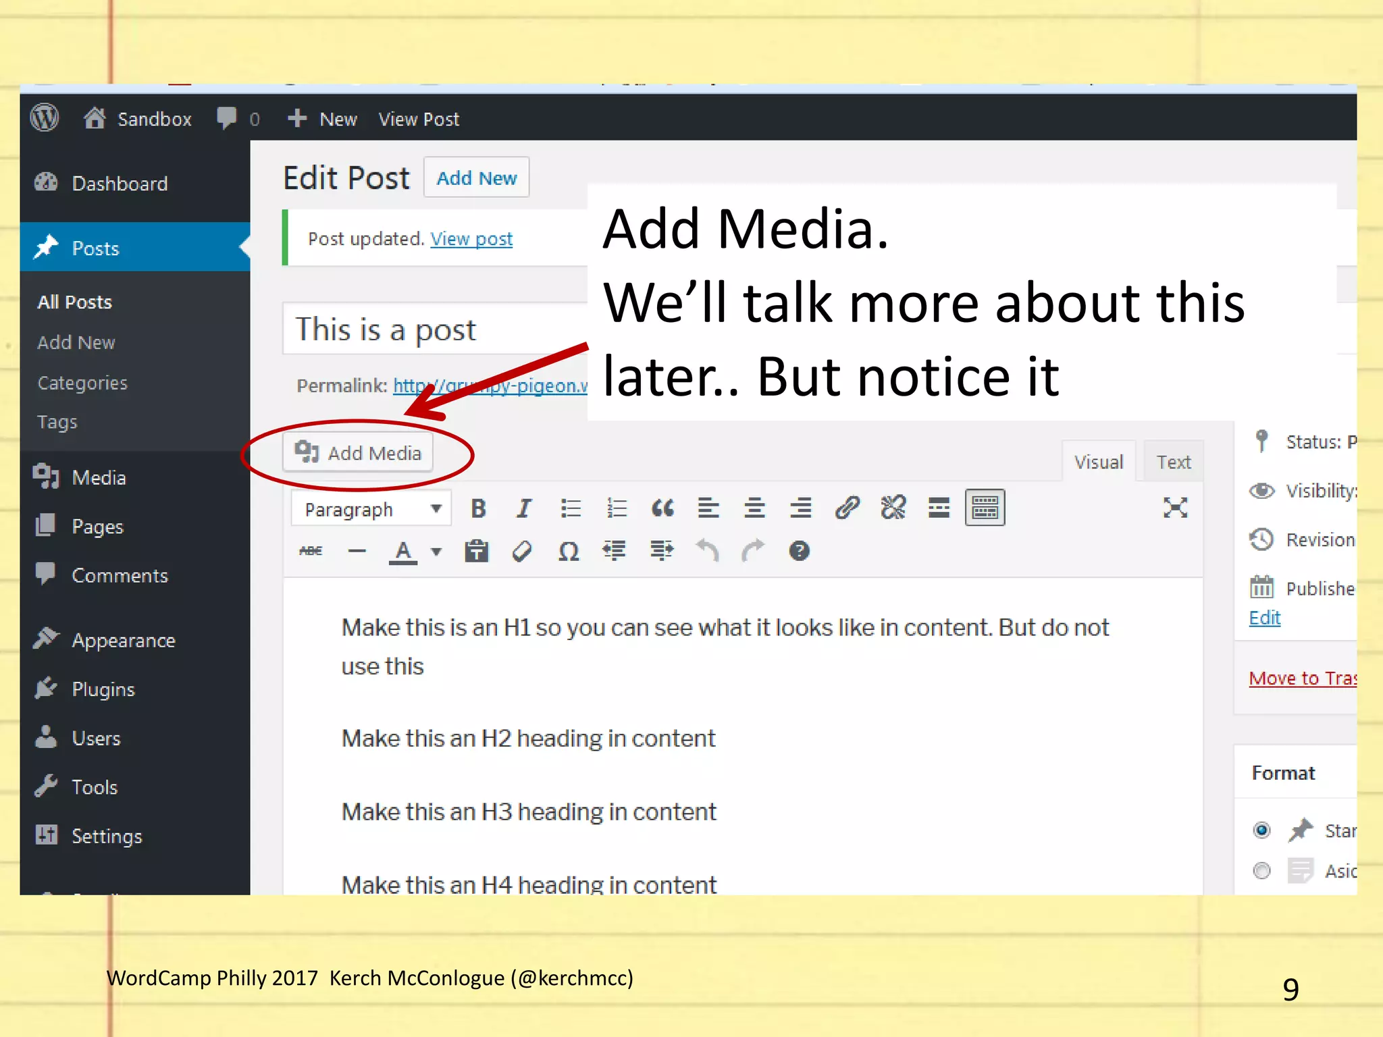Click the Insert/edit link icon
1383x1037 pixels.
click(847, 508)
